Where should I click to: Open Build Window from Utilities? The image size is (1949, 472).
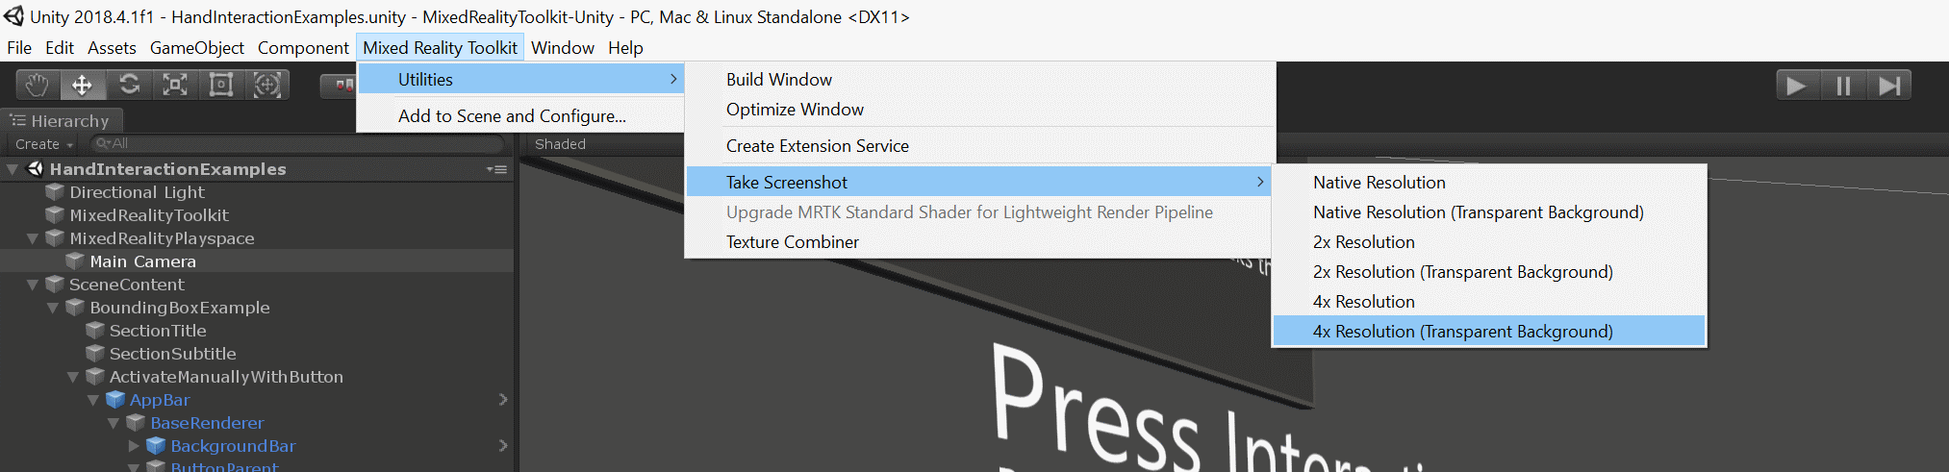tap(778, 80)
